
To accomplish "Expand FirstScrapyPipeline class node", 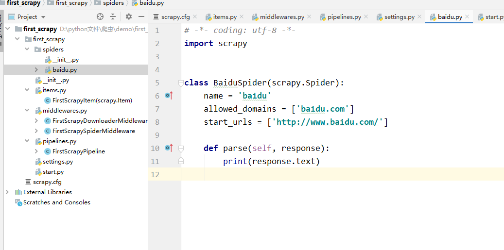I will (36, 151).
